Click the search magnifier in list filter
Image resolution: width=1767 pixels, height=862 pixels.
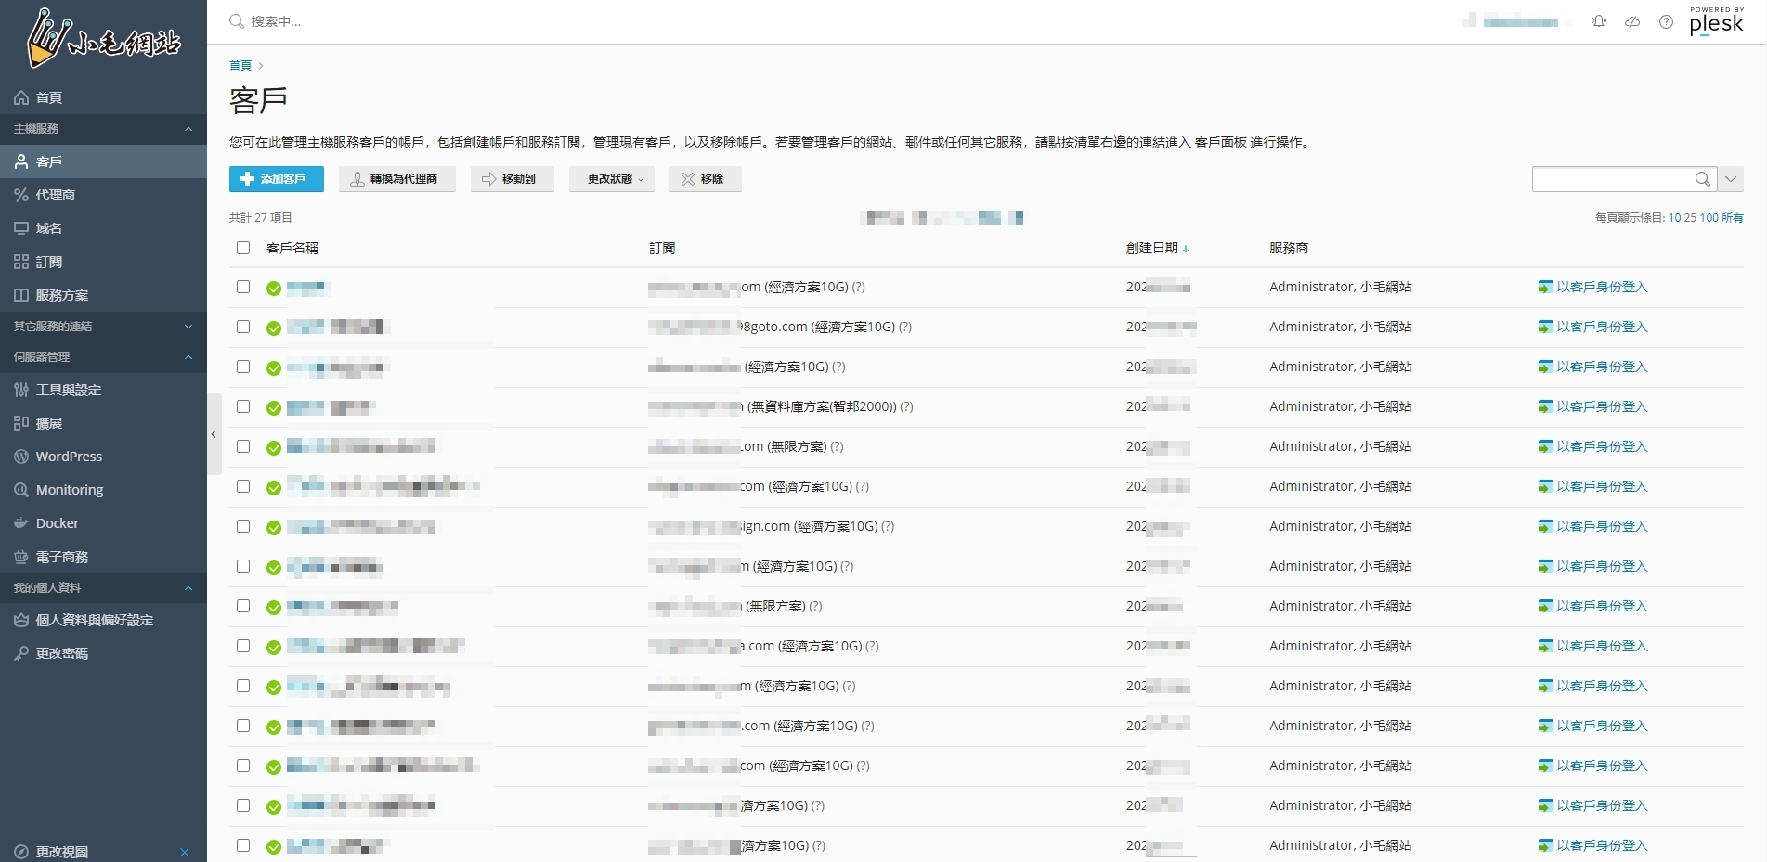pos(1702,179)
